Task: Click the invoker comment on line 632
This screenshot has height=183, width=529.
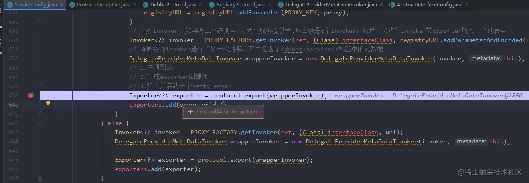Action: click(317, 31)
